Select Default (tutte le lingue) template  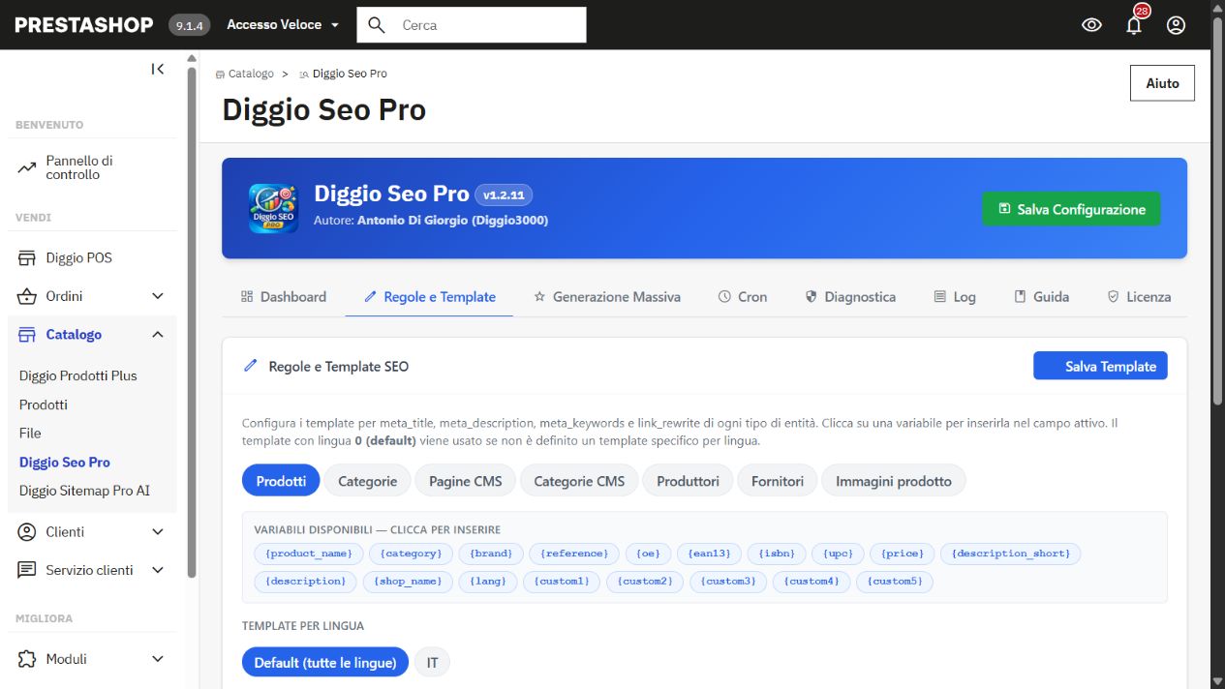(325, 663)
